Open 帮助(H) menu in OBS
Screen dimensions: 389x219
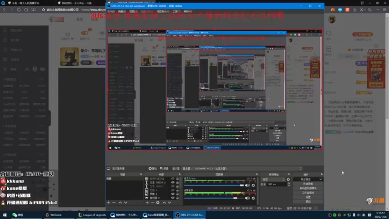[188, 11]
